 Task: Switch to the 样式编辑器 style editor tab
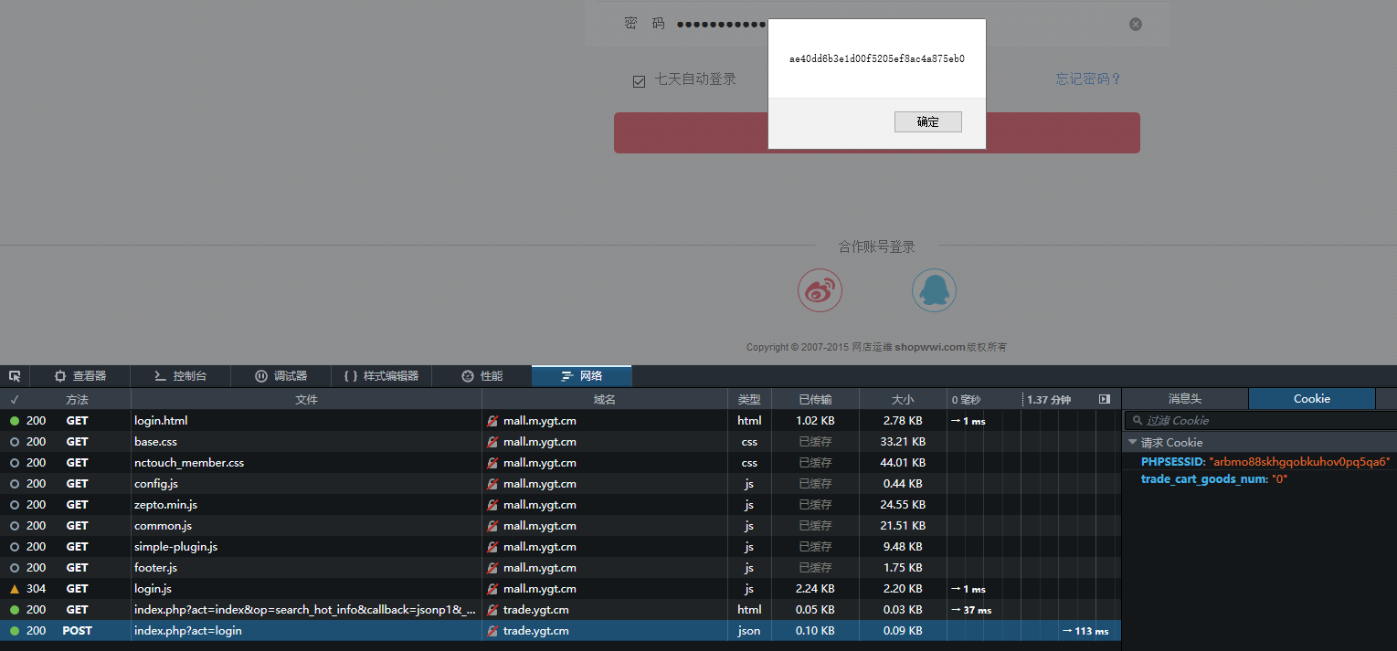(381, 376)
